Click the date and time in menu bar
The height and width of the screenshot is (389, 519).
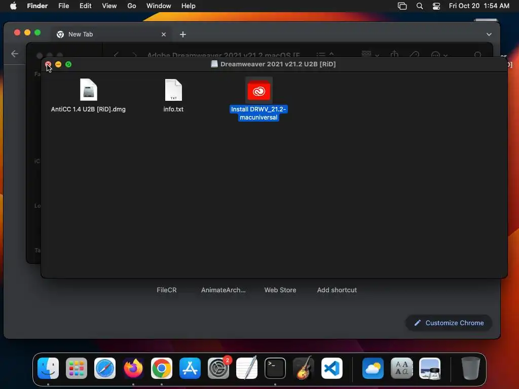pos(479,6)
